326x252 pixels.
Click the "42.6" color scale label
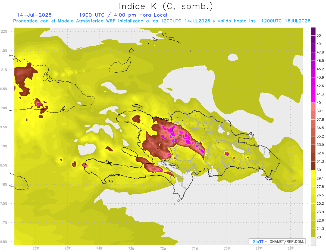click(320, 86)
